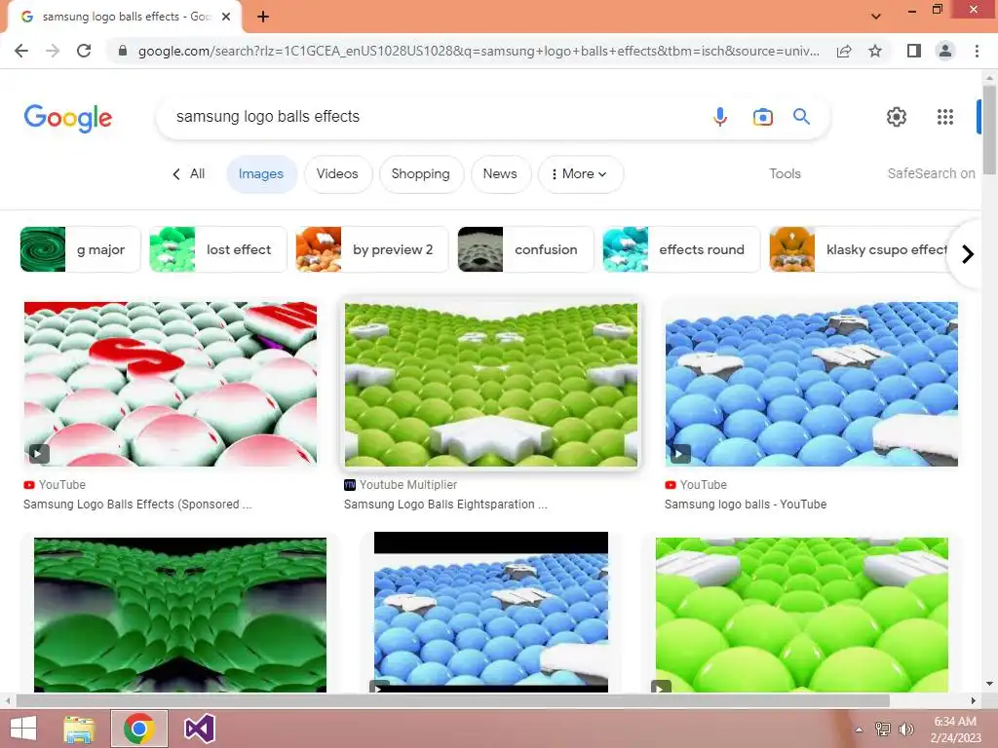998x748 pixels.
Task: Open Samsung logo balls - YouTube link
Action: coord(746,505)
